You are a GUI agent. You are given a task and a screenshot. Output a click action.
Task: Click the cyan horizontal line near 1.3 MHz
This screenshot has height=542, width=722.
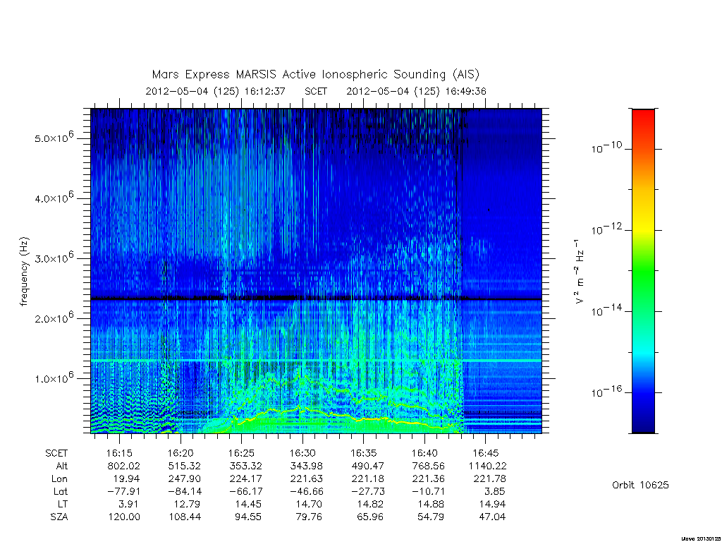[x=316, y=361]
